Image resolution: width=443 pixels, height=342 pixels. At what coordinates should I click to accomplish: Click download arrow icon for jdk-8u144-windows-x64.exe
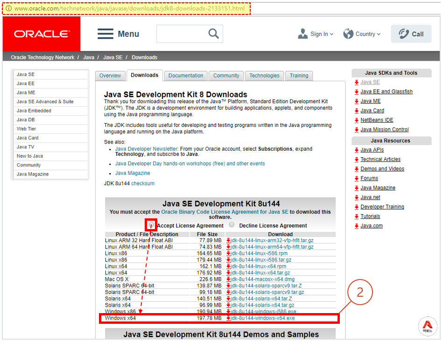point(228,318)
